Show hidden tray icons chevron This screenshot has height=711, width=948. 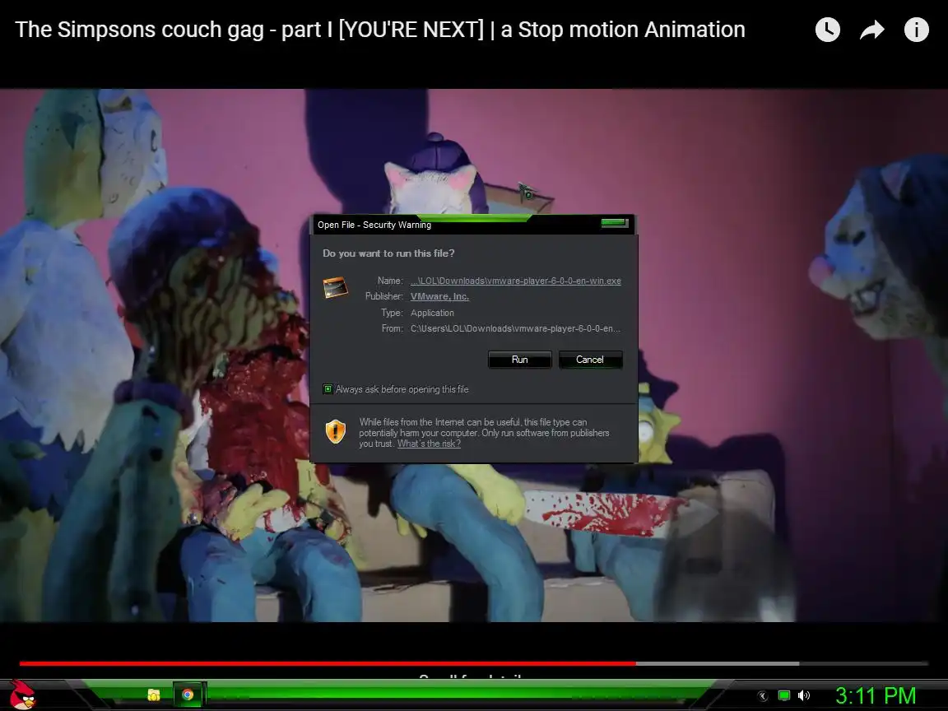pyautogui.click(x=763, y=696)
